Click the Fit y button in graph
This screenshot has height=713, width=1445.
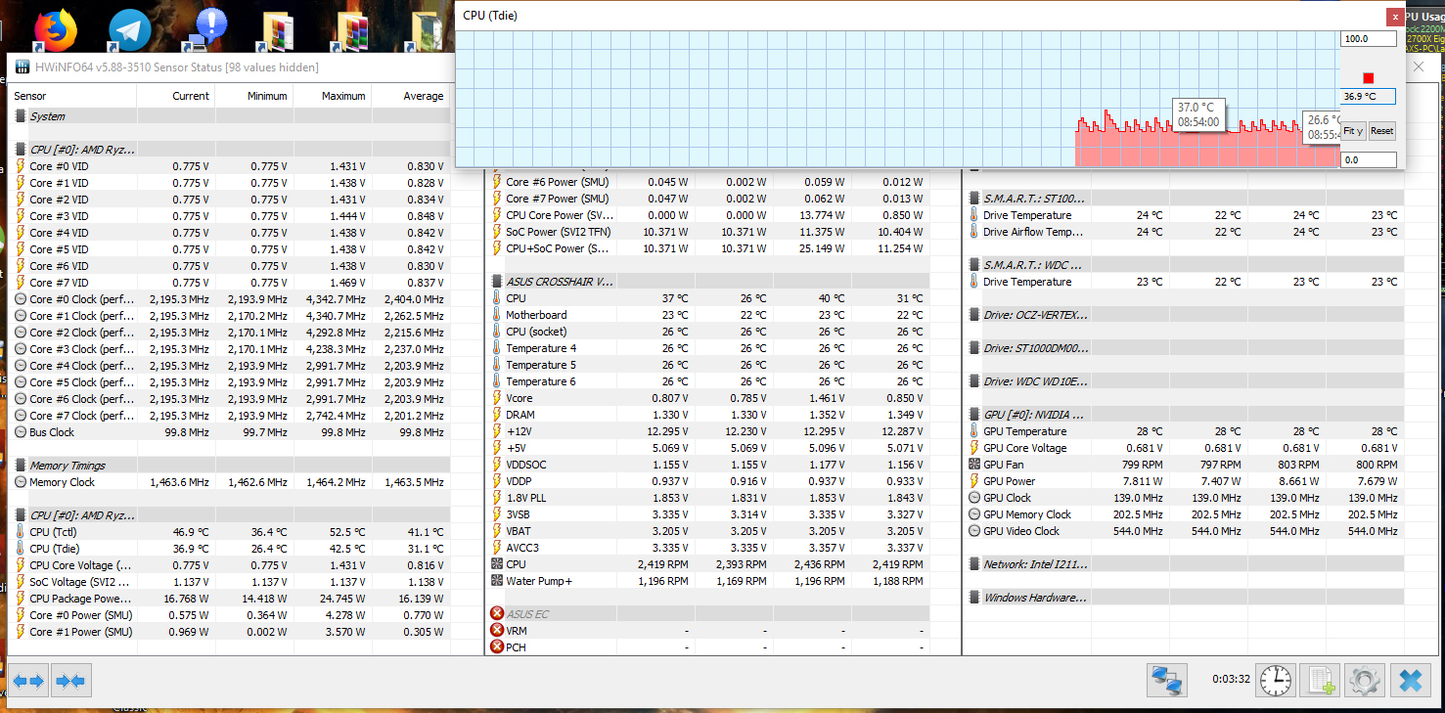1353,131
